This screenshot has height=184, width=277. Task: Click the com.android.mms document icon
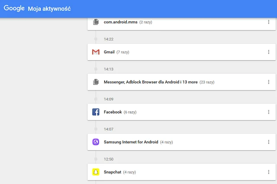tap(96, 22)
